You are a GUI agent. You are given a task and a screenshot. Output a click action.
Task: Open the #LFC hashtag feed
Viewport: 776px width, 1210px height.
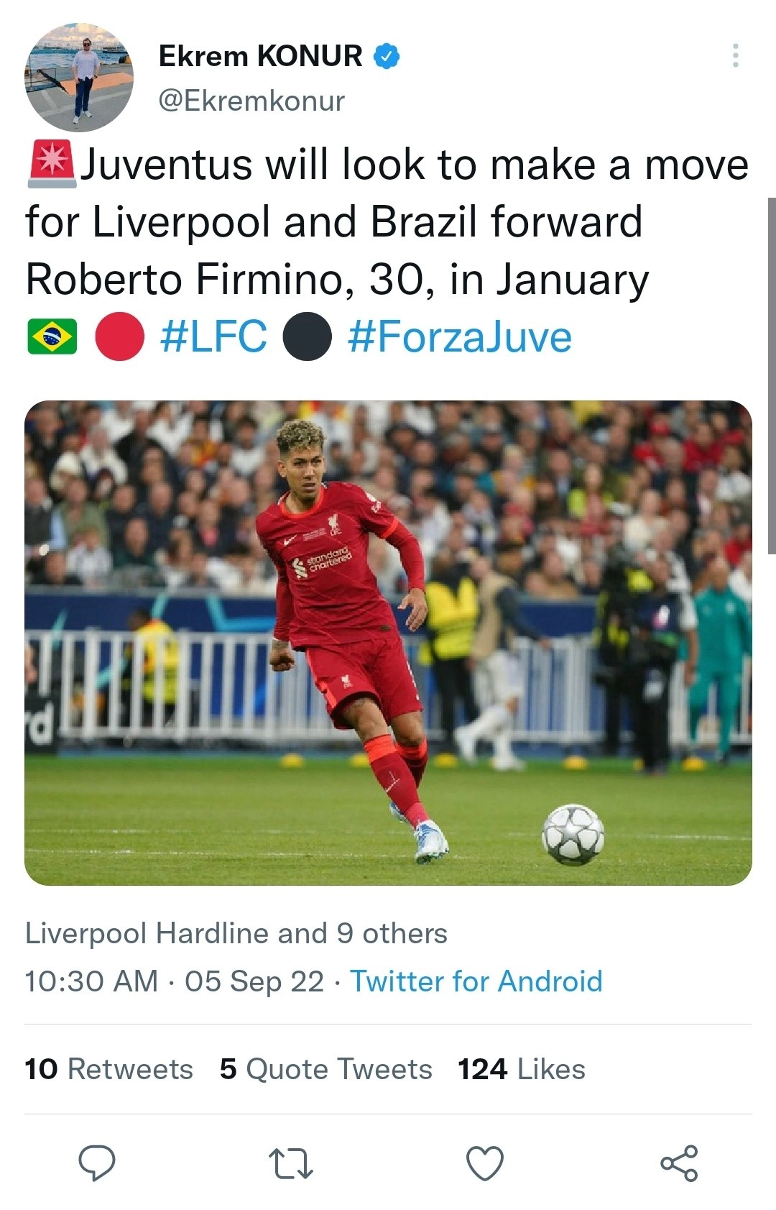[x=216, y=335]
